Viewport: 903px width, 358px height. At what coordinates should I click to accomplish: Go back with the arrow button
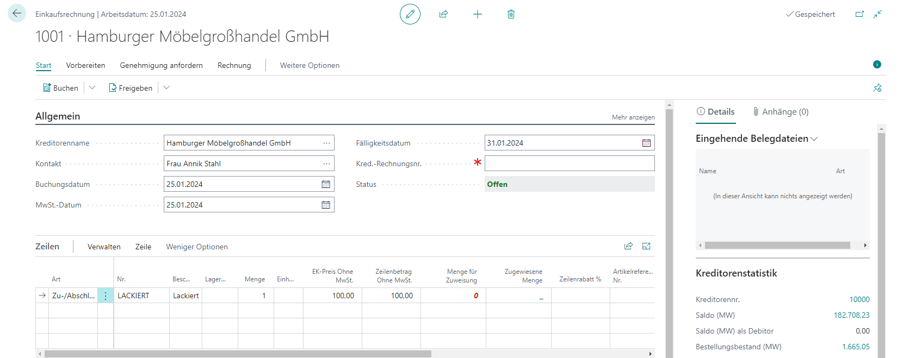(x=17, y=14)
